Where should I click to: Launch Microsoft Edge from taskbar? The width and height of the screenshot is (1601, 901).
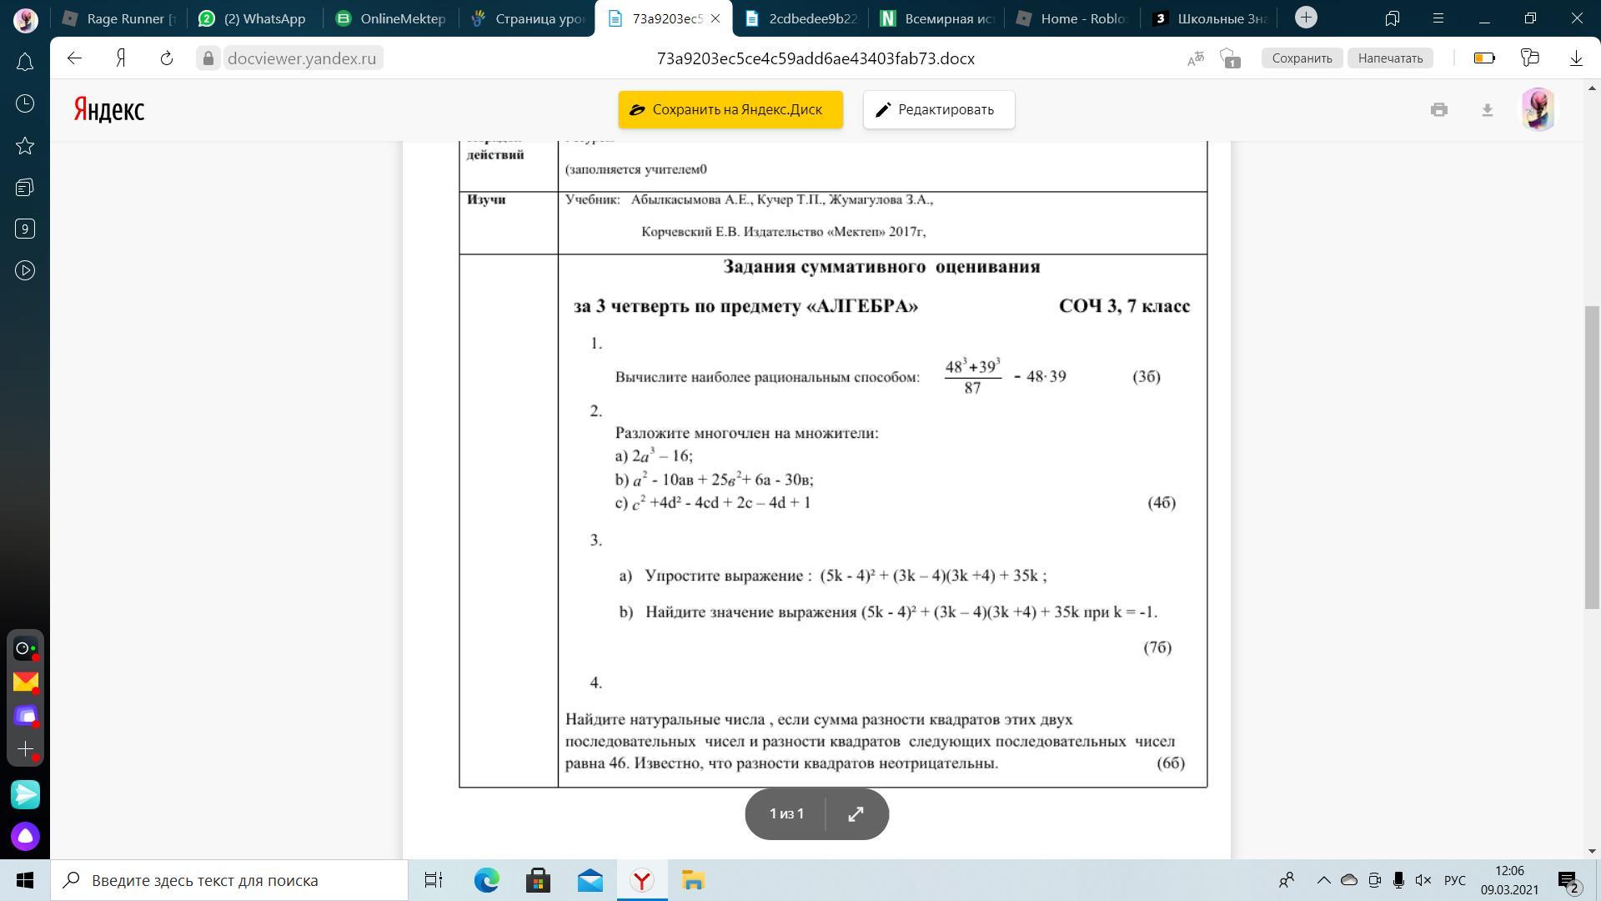coord(486,880)
